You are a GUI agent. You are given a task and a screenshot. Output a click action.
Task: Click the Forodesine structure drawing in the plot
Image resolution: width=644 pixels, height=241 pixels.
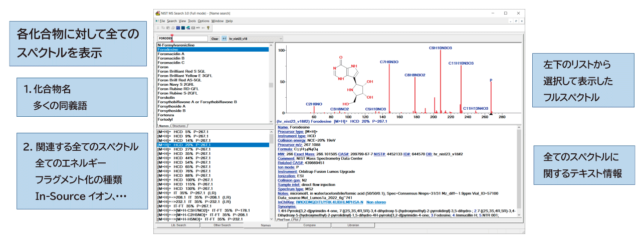(353, 80)
